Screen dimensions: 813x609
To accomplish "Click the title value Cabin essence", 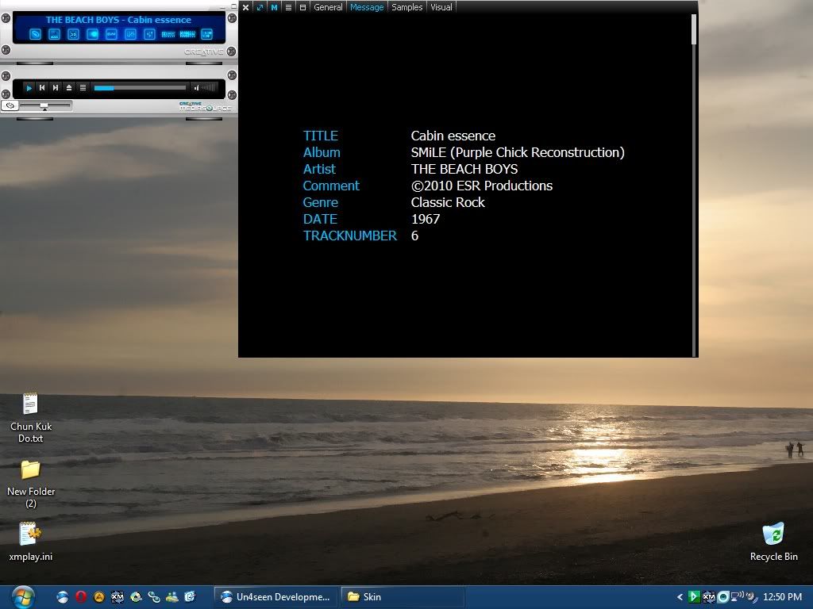I will tap(453, 136).
